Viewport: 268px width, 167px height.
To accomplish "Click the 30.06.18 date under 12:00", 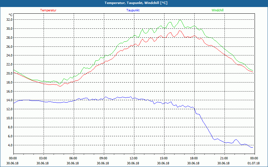I will tap(133, 163).
